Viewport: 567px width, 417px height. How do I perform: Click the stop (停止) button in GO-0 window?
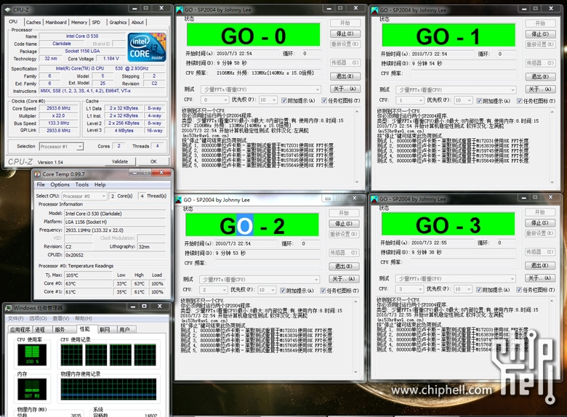345,33
